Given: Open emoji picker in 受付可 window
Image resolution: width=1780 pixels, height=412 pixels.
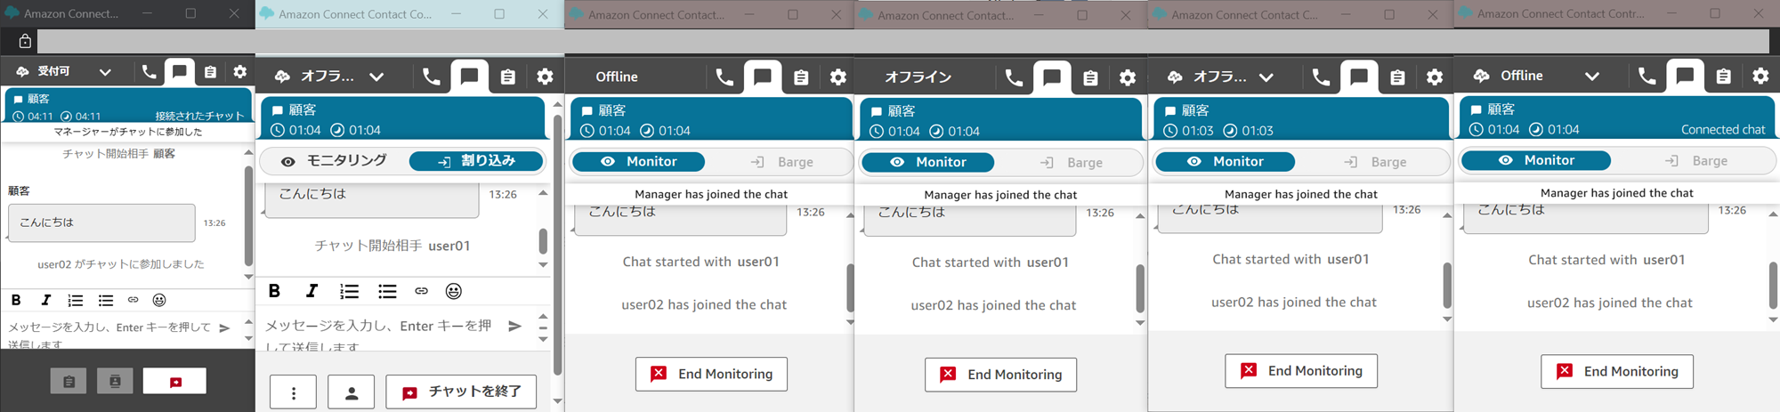Looking at the screenshot, I should coord(159,300).
